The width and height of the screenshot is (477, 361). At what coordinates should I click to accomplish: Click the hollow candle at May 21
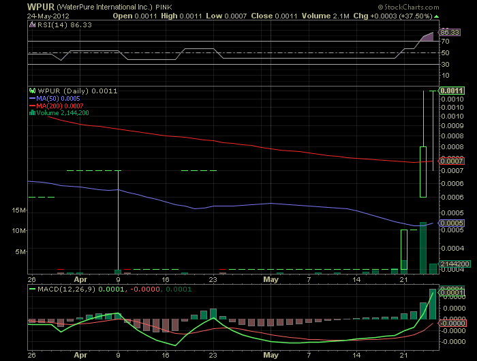click(404, 250)
